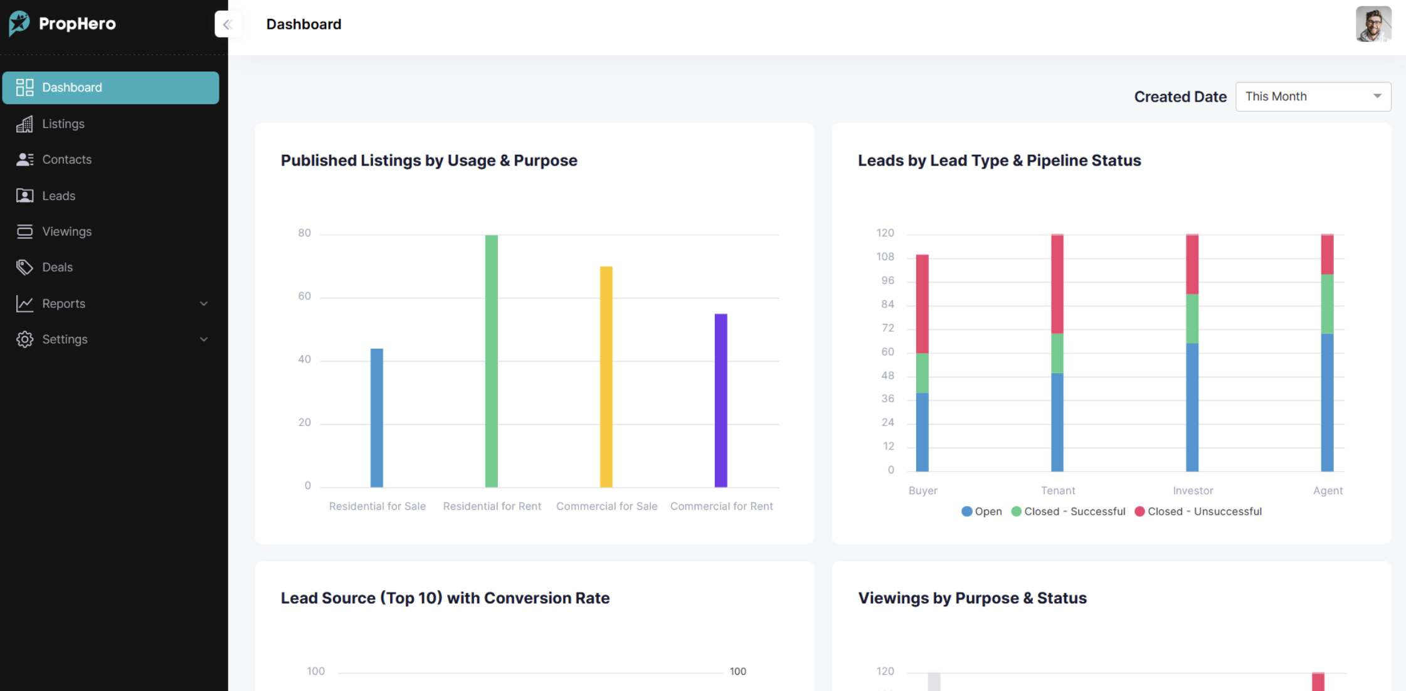This screenshot has width=1406, height=691.
Task: Toggle the Open series in the leads legend
Action: click(x=981, y=511)
